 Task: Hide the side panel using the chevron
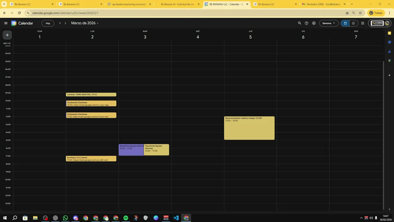click(x=389, y=209)
